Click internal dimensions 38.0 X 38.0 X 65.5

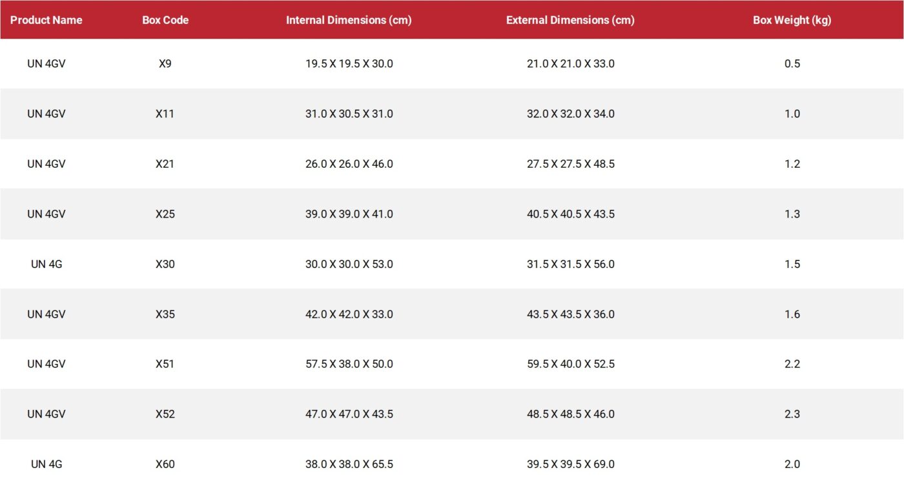349,464
